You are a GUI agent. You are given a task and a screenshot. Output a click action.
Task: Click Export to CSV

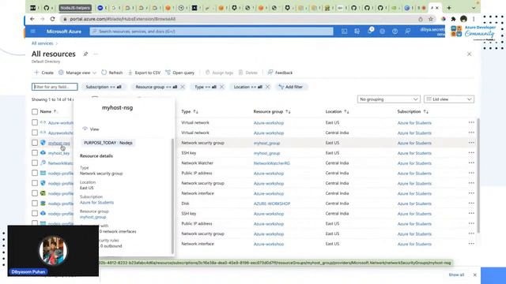[x=144, y=73]
